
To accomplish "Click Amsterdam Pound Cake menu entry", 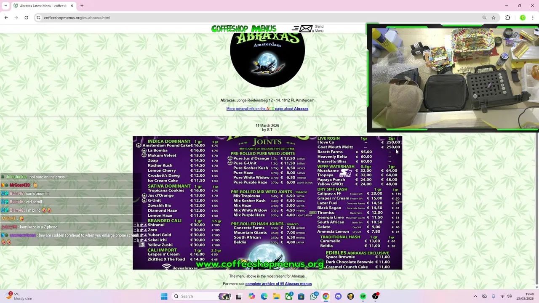I will point(166,146).
